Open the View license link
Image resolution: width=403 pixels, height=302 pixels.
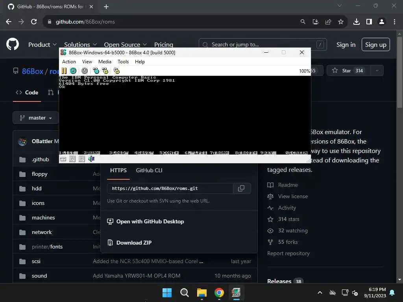(x=288, y=196)
